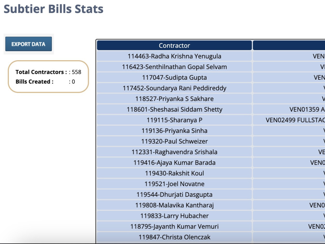Select row 118601-Sheshasai Siddam Shetty
Screen dimensions: 325x244
pos(174,109)
